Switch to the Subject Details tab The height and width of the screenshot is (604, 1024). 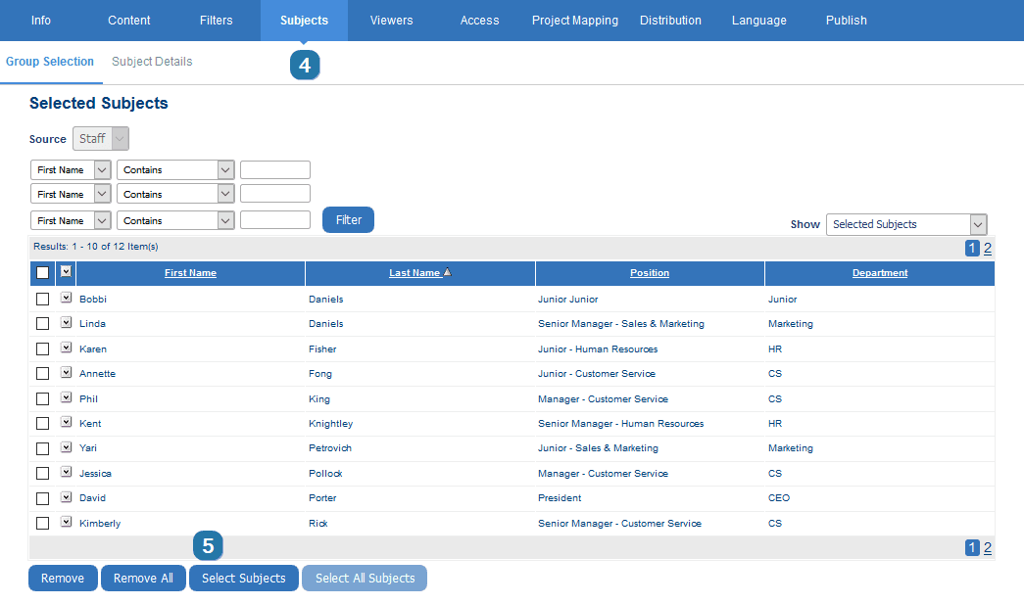pos(151,61)
